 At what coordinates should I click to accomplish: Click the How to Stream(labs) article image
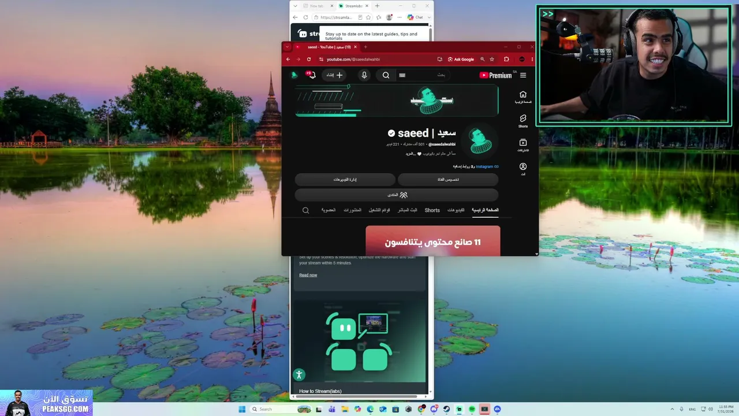point(359,341)
